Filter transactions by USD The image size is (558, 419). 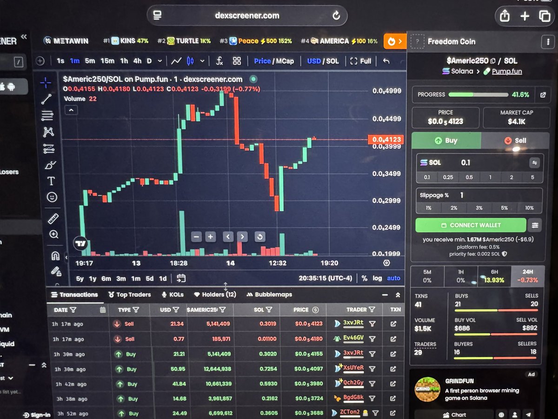coord(176,310)
